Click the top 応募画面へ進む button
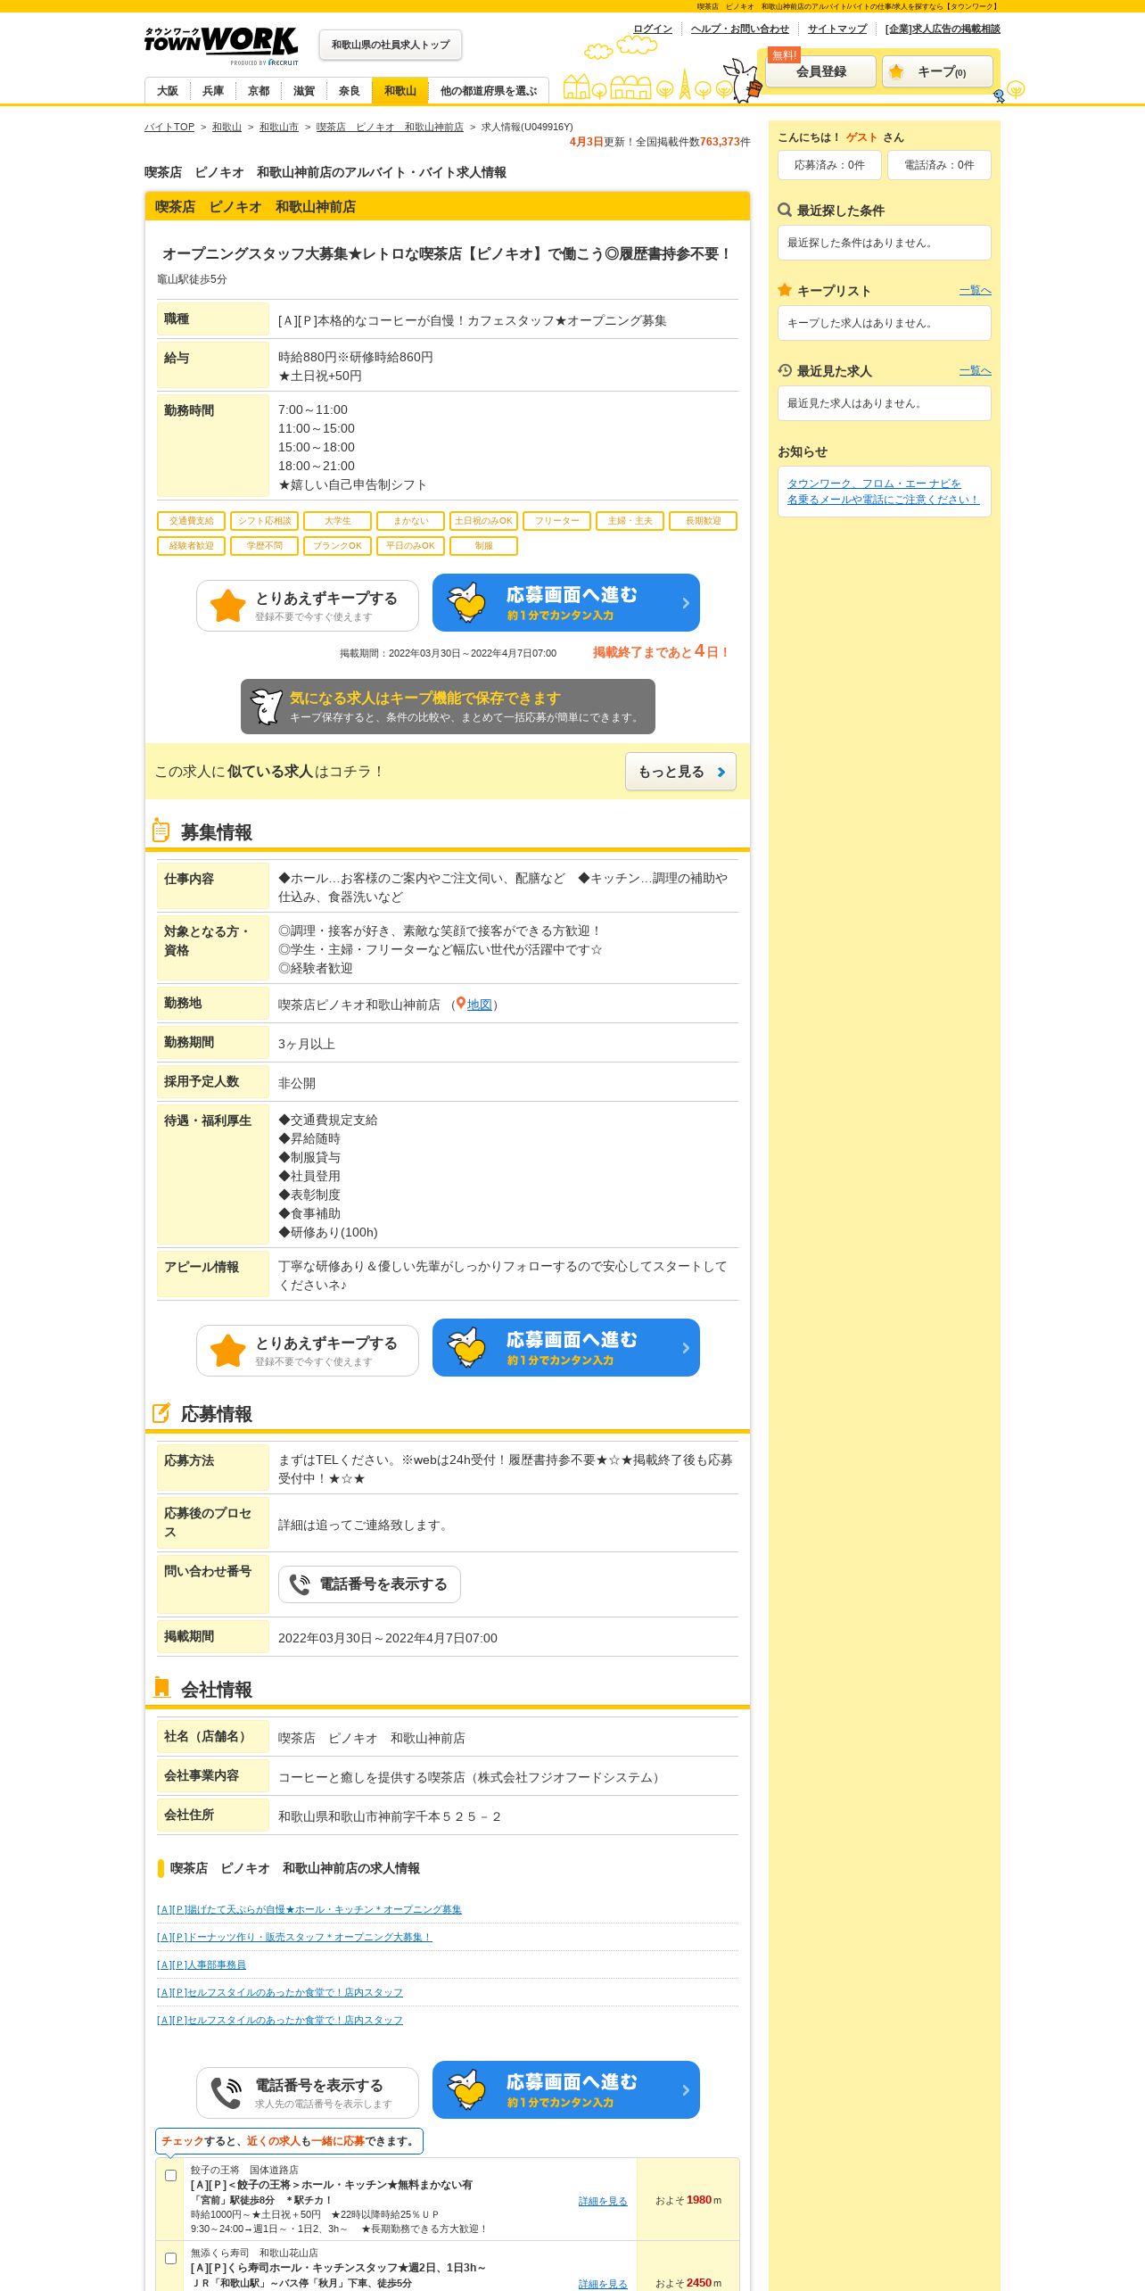Image resolution: width=1145 pixels, height=2291 pixels. (566, 602)
